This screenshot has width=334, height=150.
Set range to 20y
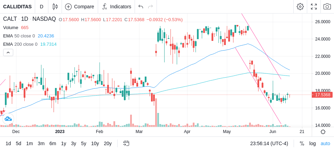[108, 143]
